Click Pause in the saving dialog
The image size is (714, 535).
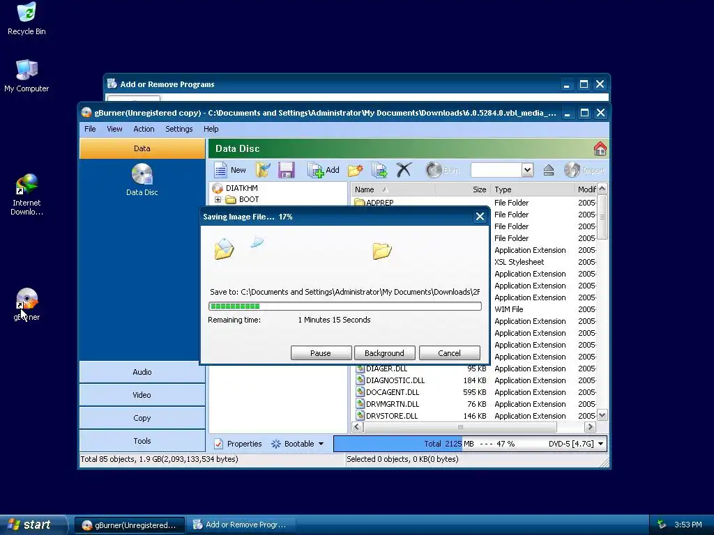pos(321,353)
